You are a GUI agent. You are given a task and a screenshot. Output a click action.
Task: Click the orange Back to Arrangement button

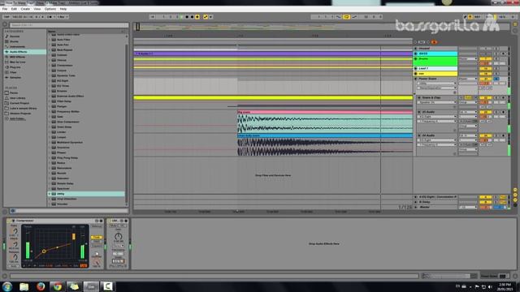coord(434,42)
